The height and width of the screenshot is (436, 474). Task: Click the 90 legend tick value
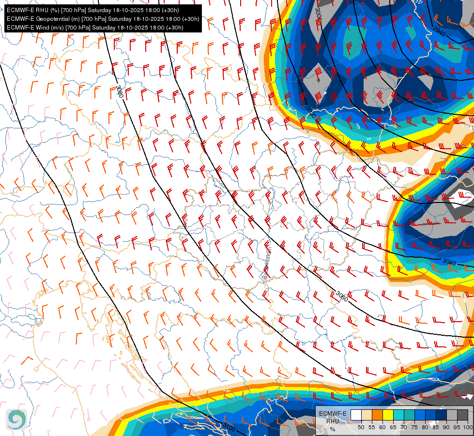coord(446,427)
